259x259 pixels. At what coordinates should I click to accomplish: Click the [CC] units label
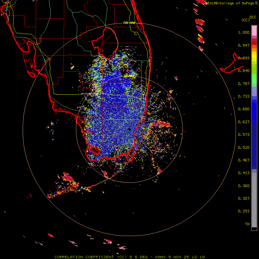(x=245, y=20)
